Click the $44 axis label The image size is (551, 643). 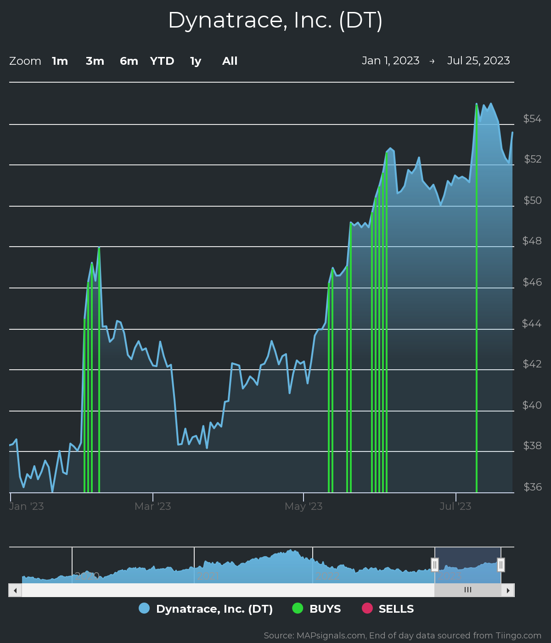[x=532, y=324]
